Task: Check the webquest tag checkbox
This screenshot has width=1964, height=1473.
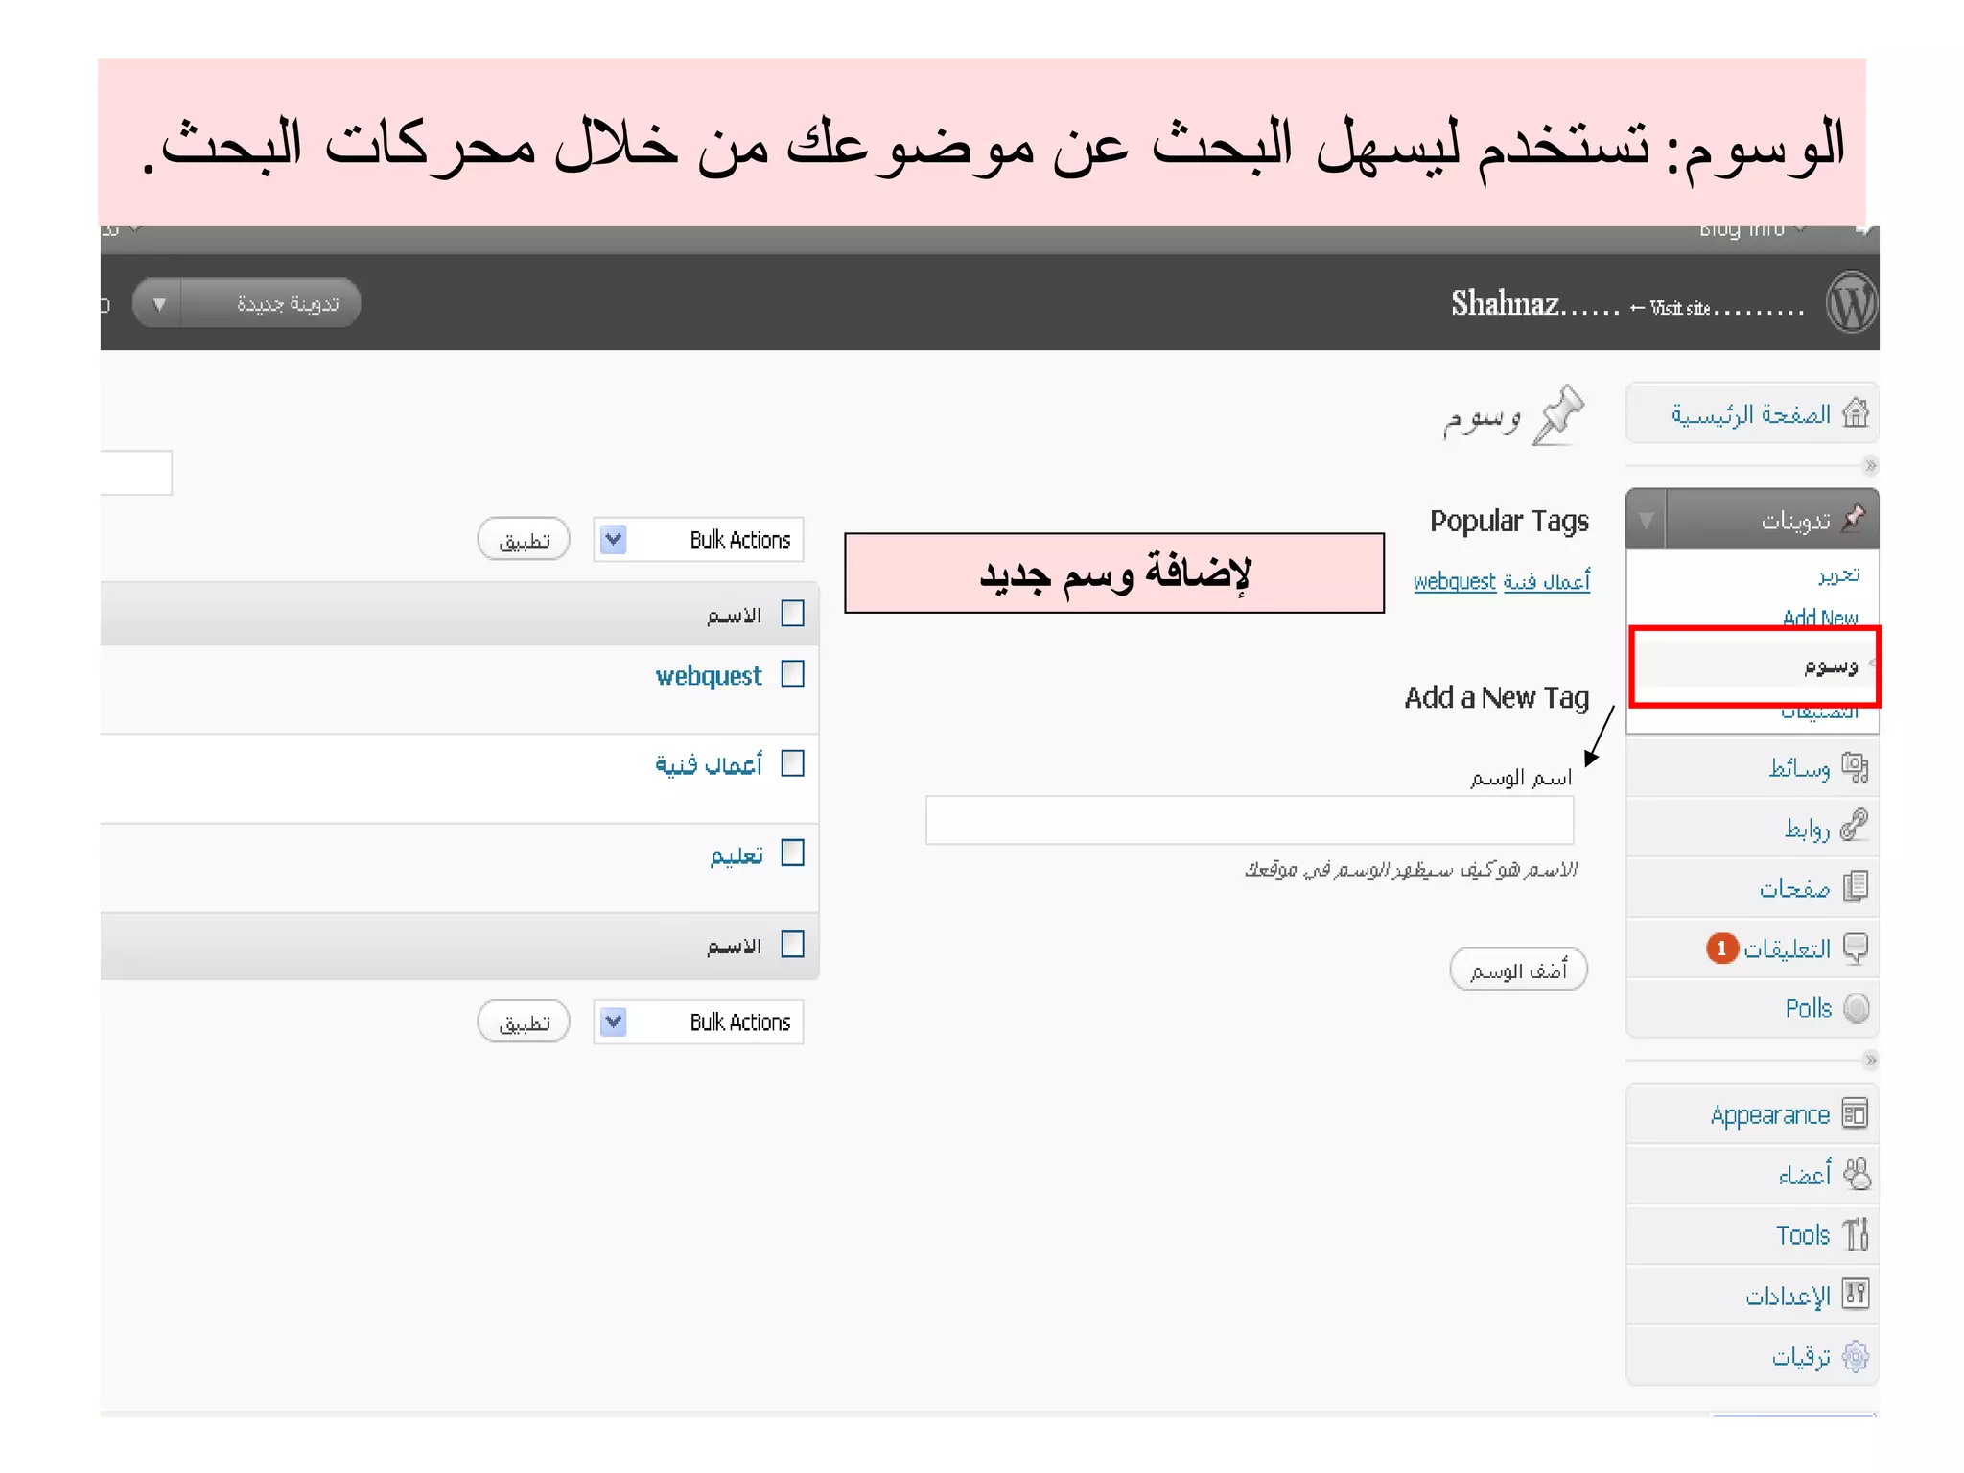Action: tap(792, 674)
